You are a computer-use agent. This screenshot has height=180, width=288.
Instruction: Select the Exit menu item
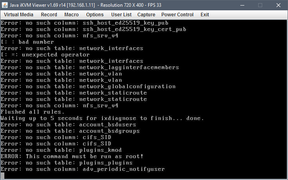205,15
